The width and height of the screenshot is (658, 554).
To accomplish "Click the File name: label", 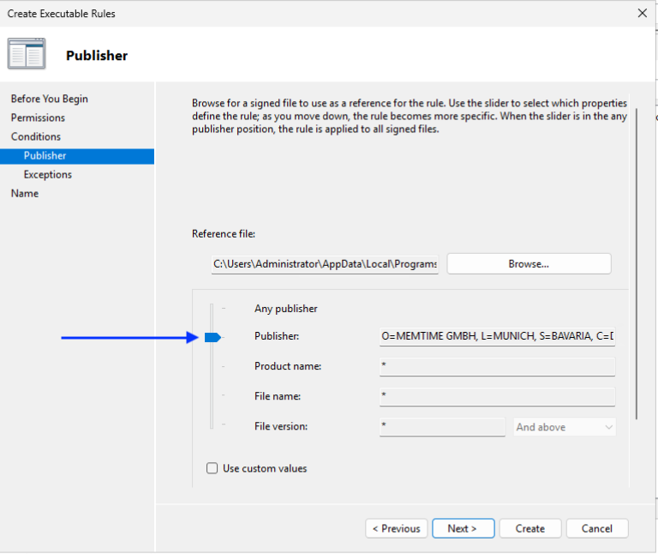I will pyautogui.click(x=278, y=396).
